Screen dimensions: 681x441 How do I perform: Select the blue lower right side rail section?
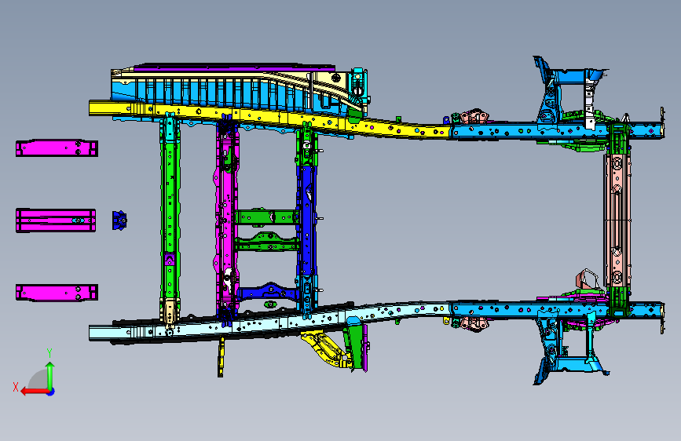(x=556, y=310)
